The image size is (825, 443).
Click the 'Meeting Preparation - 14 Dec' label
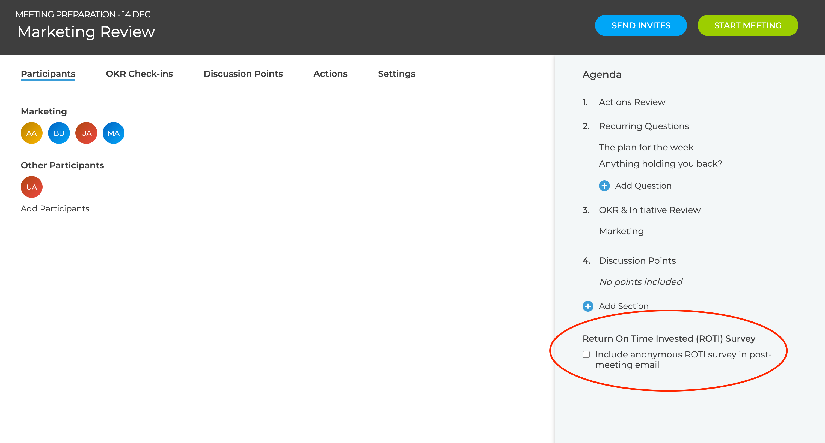point(83,14)
